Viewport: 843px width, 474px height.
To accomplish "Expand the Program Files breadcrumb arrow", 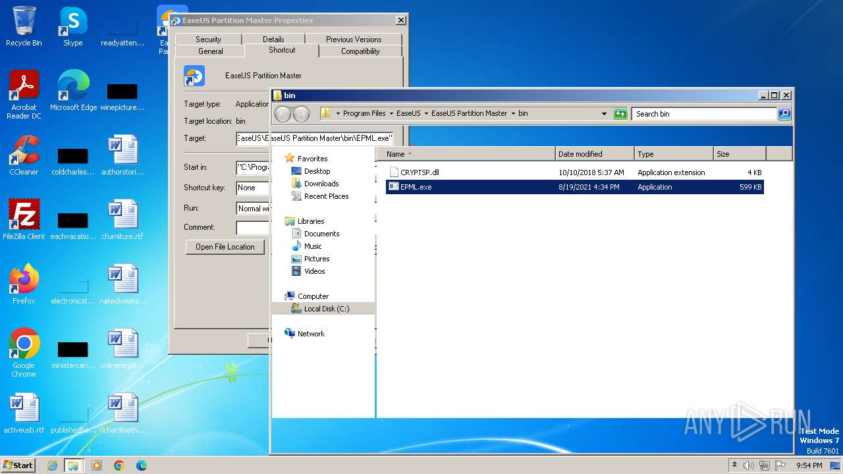I will [391, 114].
